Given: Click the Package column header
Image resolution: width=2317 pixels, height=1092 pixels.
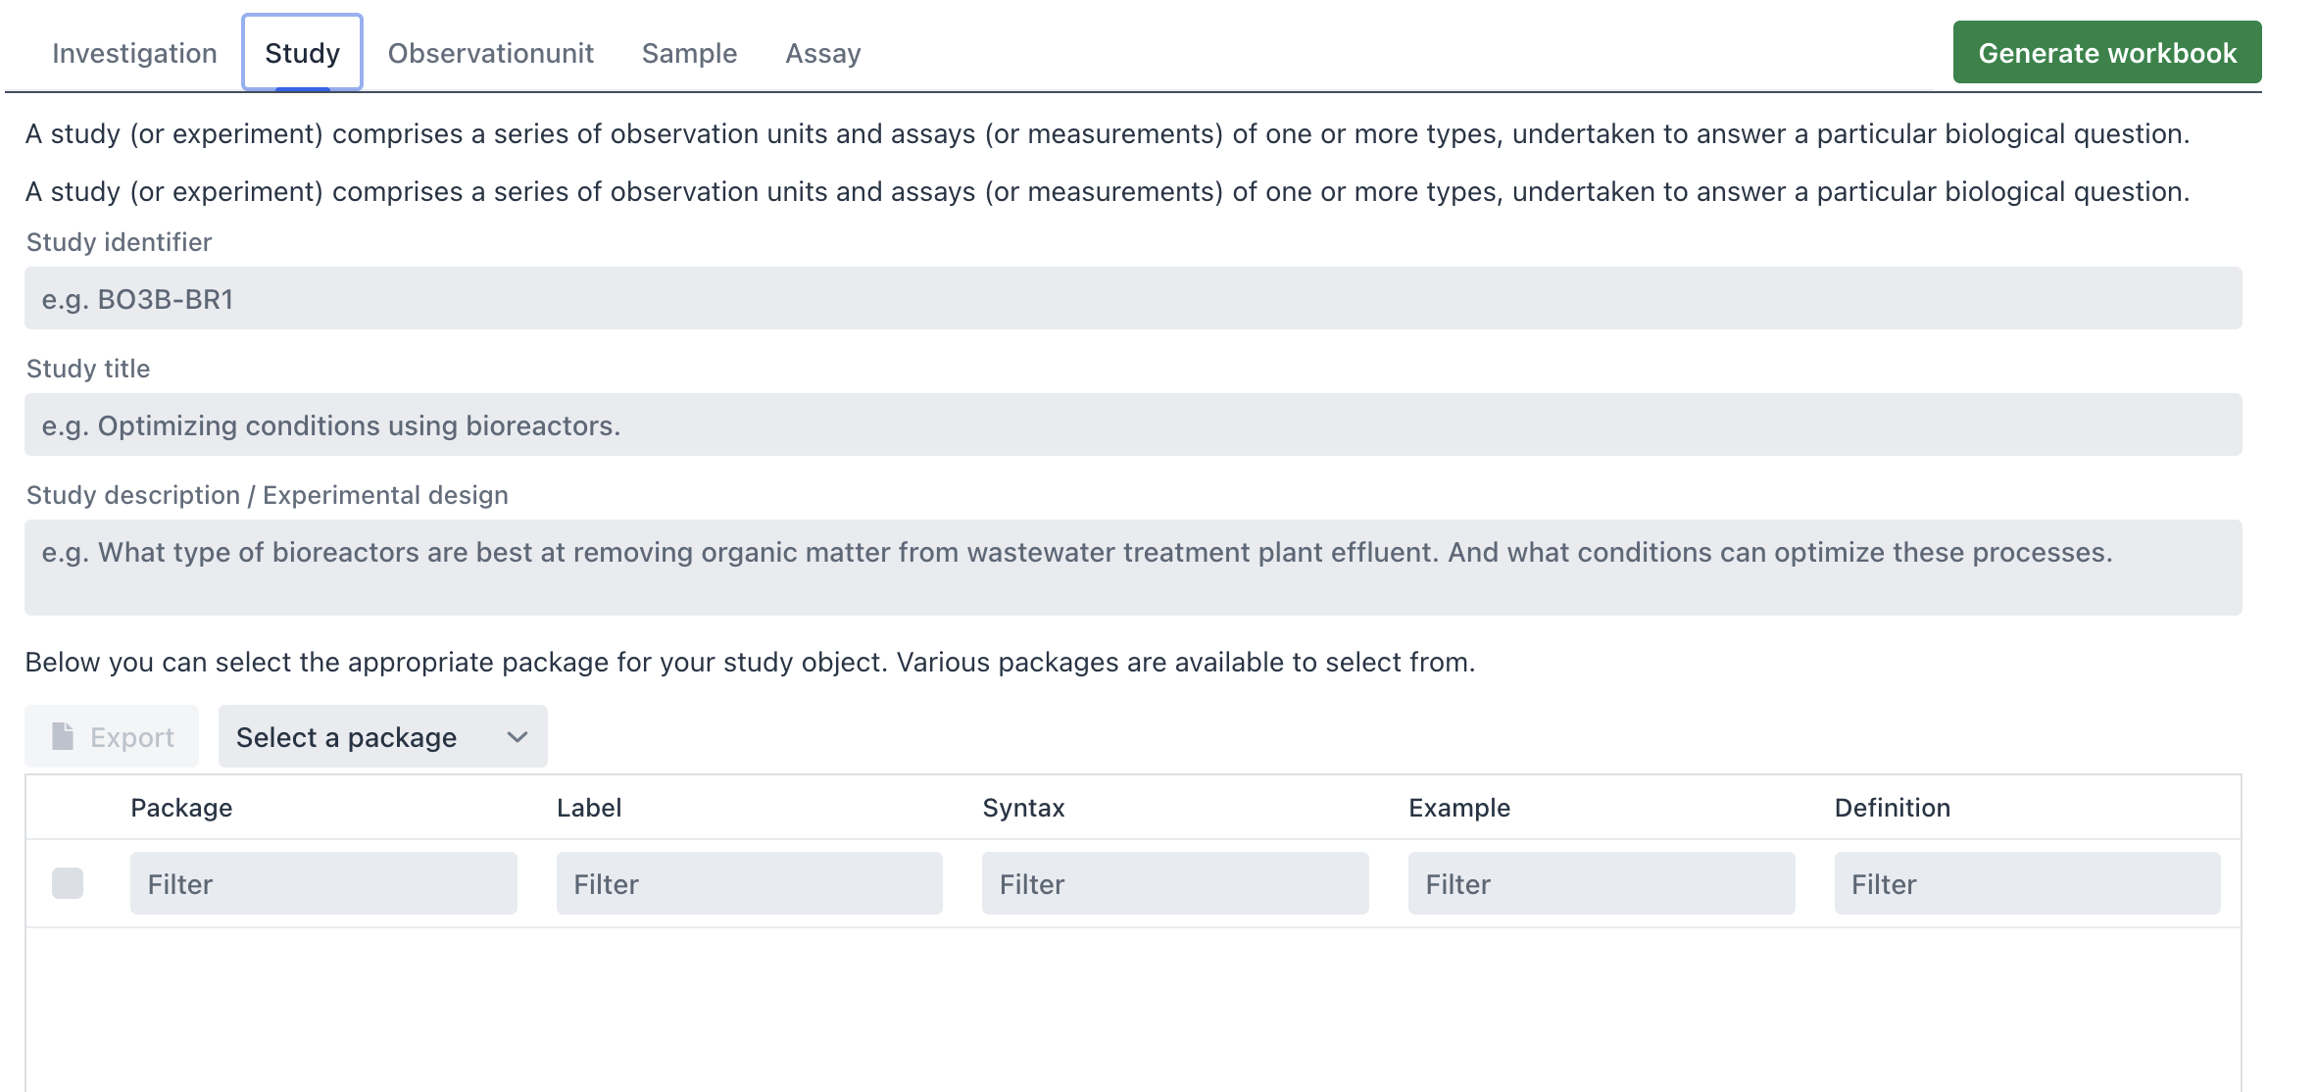Looking at the screenshot, I should (x=181, y=808).
